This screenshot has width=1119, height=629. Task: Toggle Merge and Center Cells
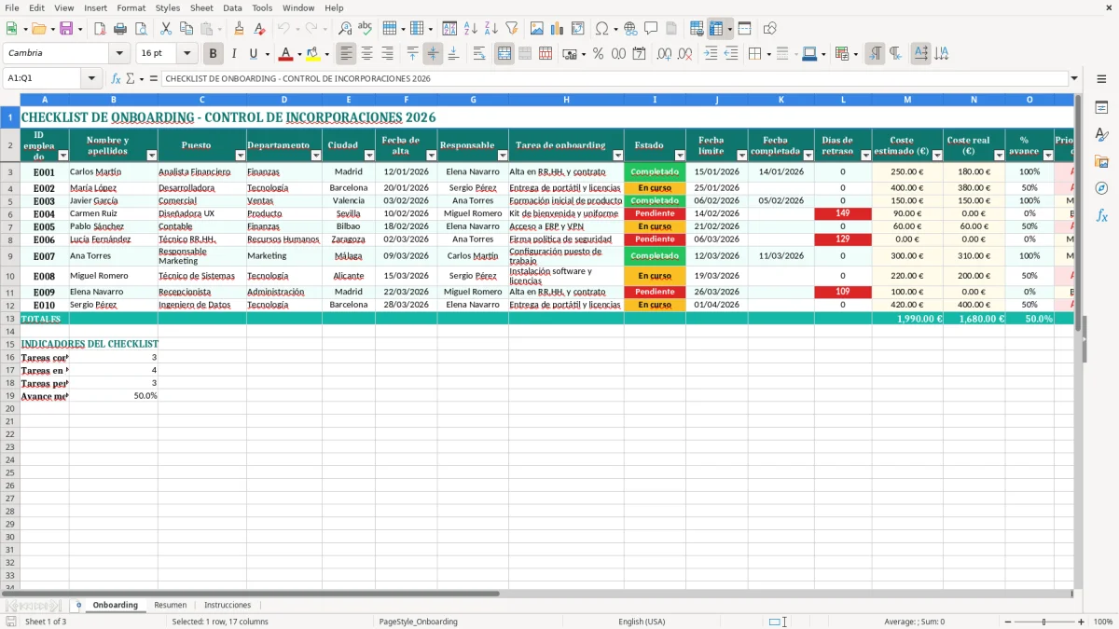[x=504, y=54]
